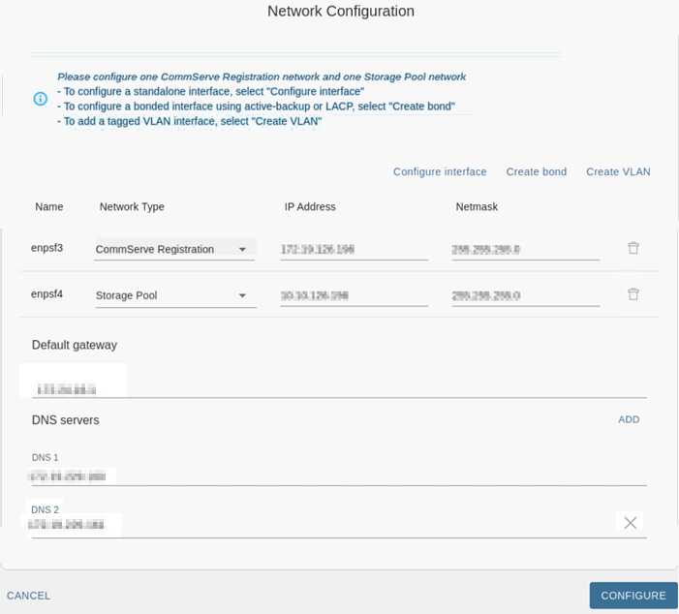Delete the enpsf4 interface row
This screenshot has width=679, height=614.
pos(633,294)
